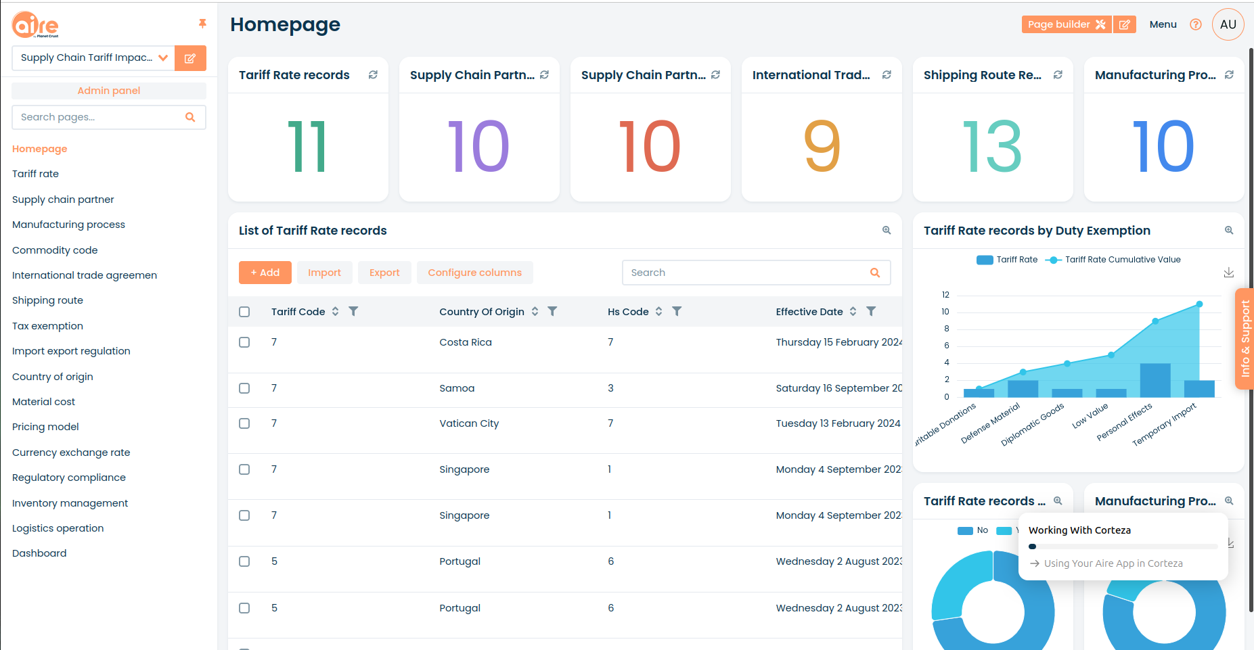
Task: Refresh the Tariff Rate records metric card
Action: [x=373, y=75]
